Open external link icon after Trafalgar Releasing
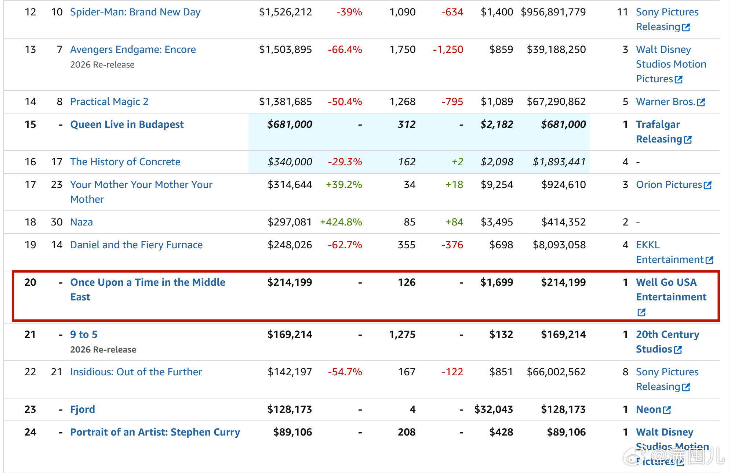Viewport: 731px width, 473px height. coord(688,140)
